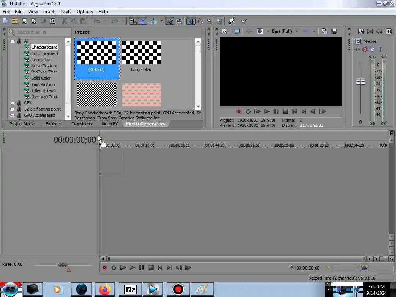Collapse the All folder in plug-in tree
The height and width of the screenshot is (297, 396).
[12, 41]
